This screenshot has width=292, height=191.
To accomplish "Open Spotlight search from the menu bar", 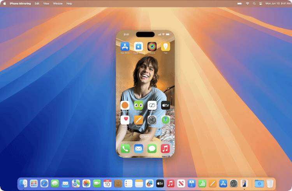I will coord(254,4).
